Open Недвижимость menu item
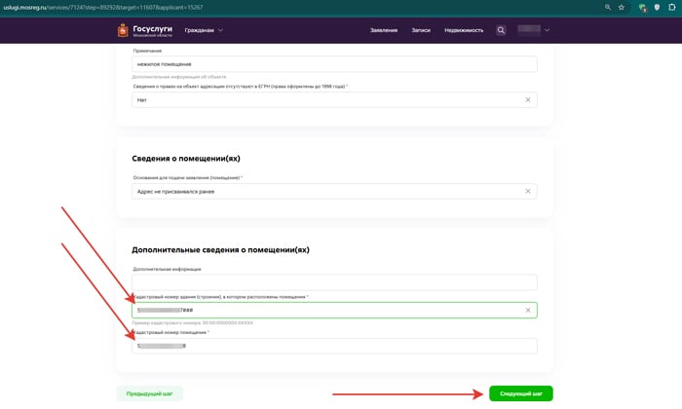 pyautogui.click(x=464, y=30)
